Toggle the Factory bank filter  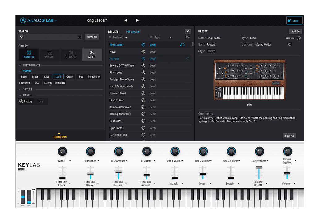(26, 101)
